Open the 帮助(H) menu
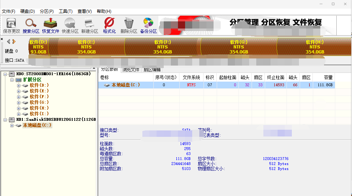The width and height of the screenshot is (352, 196). click(104, 11)
